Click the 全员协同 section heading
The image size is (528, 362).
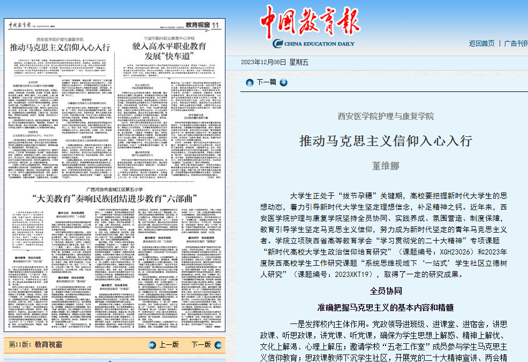386,291
